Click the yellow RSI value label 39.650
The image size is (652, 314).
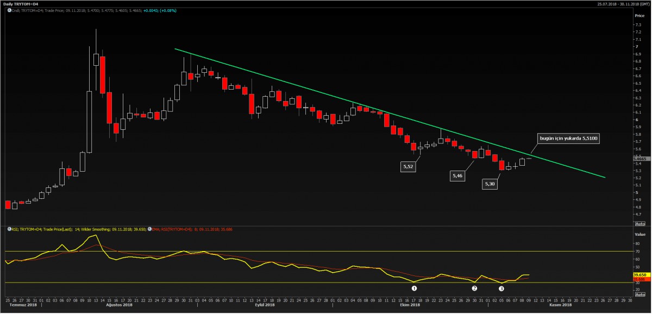coord(640,275)
